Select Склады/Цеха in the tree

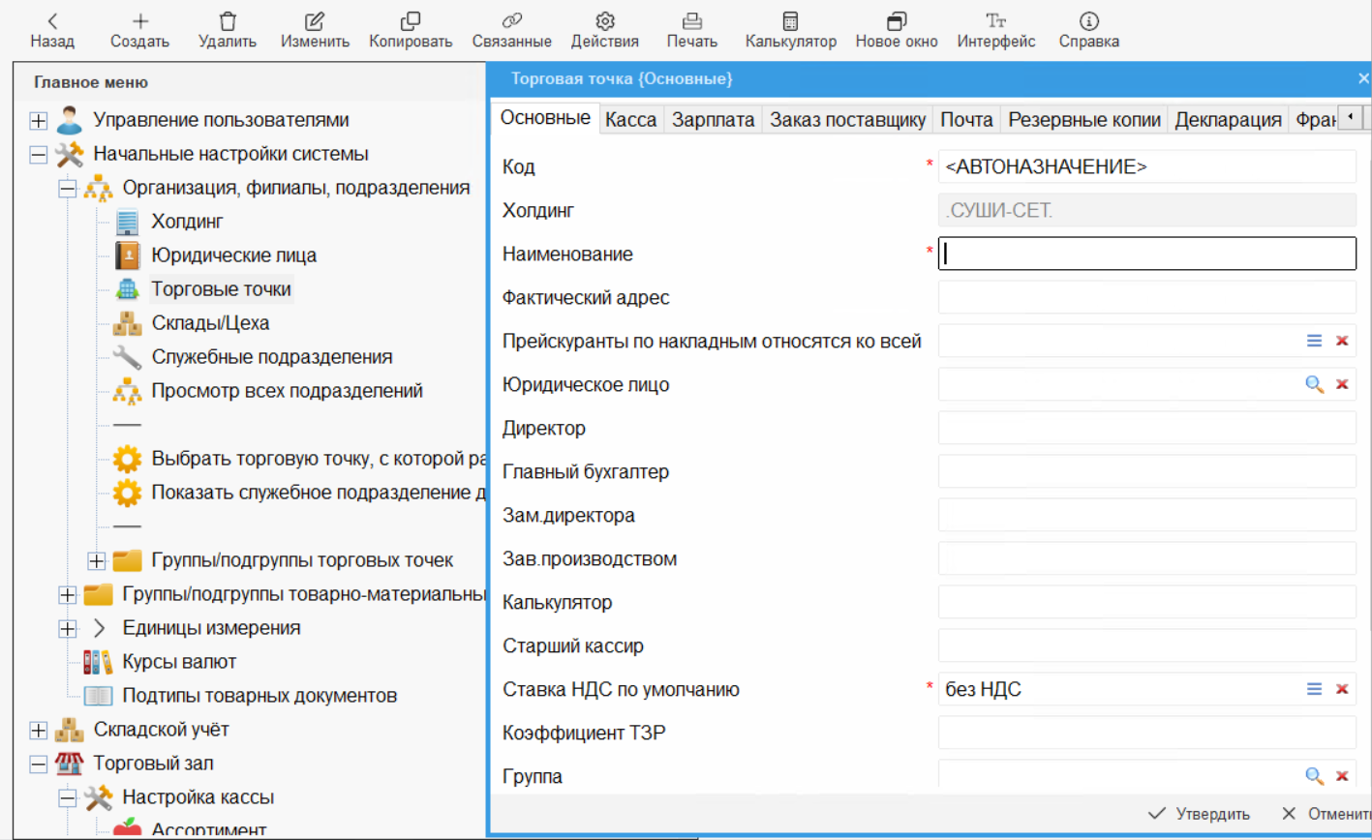coord(210,322)
